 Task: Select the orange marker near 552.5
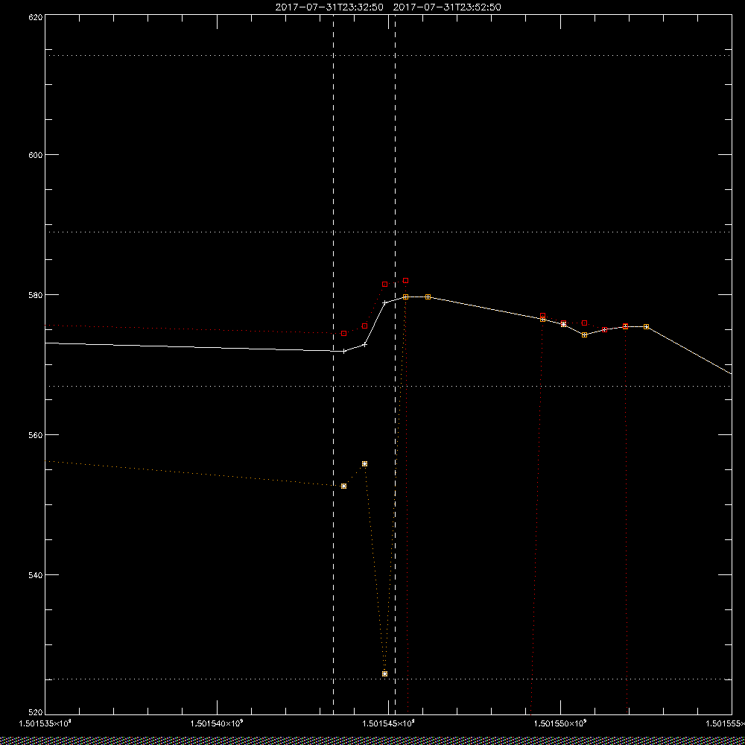(x=344, y=486)
